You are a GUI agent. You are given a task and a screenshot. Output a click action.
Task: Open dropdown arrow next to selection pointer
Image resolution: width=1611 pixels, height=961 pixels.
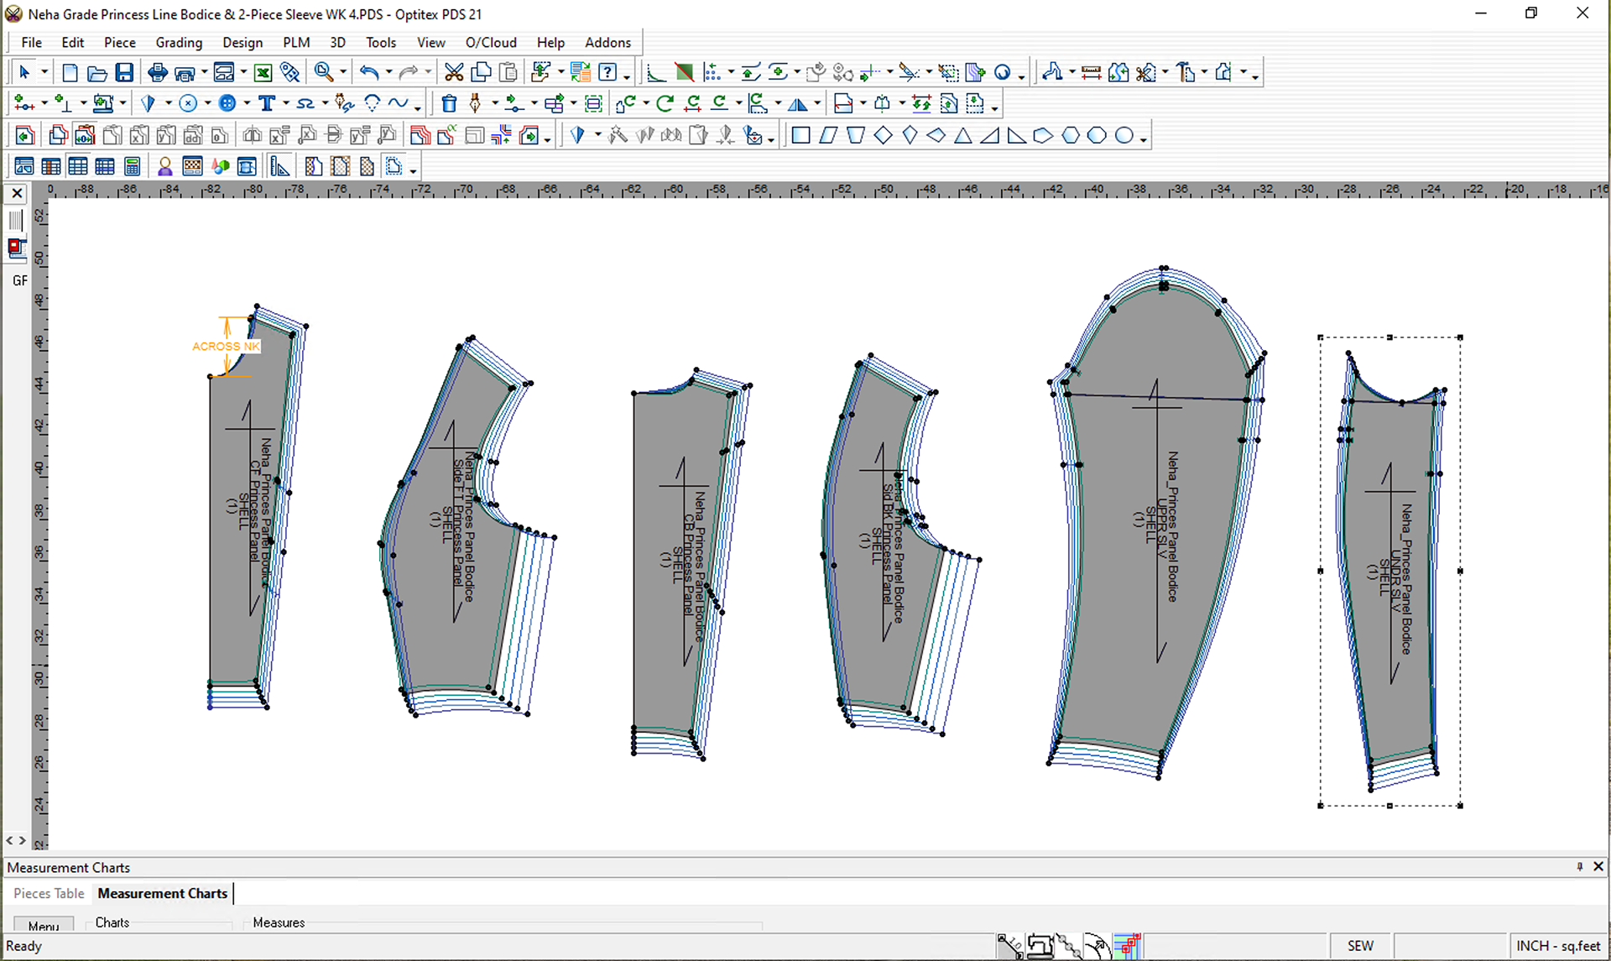point(44,73)
